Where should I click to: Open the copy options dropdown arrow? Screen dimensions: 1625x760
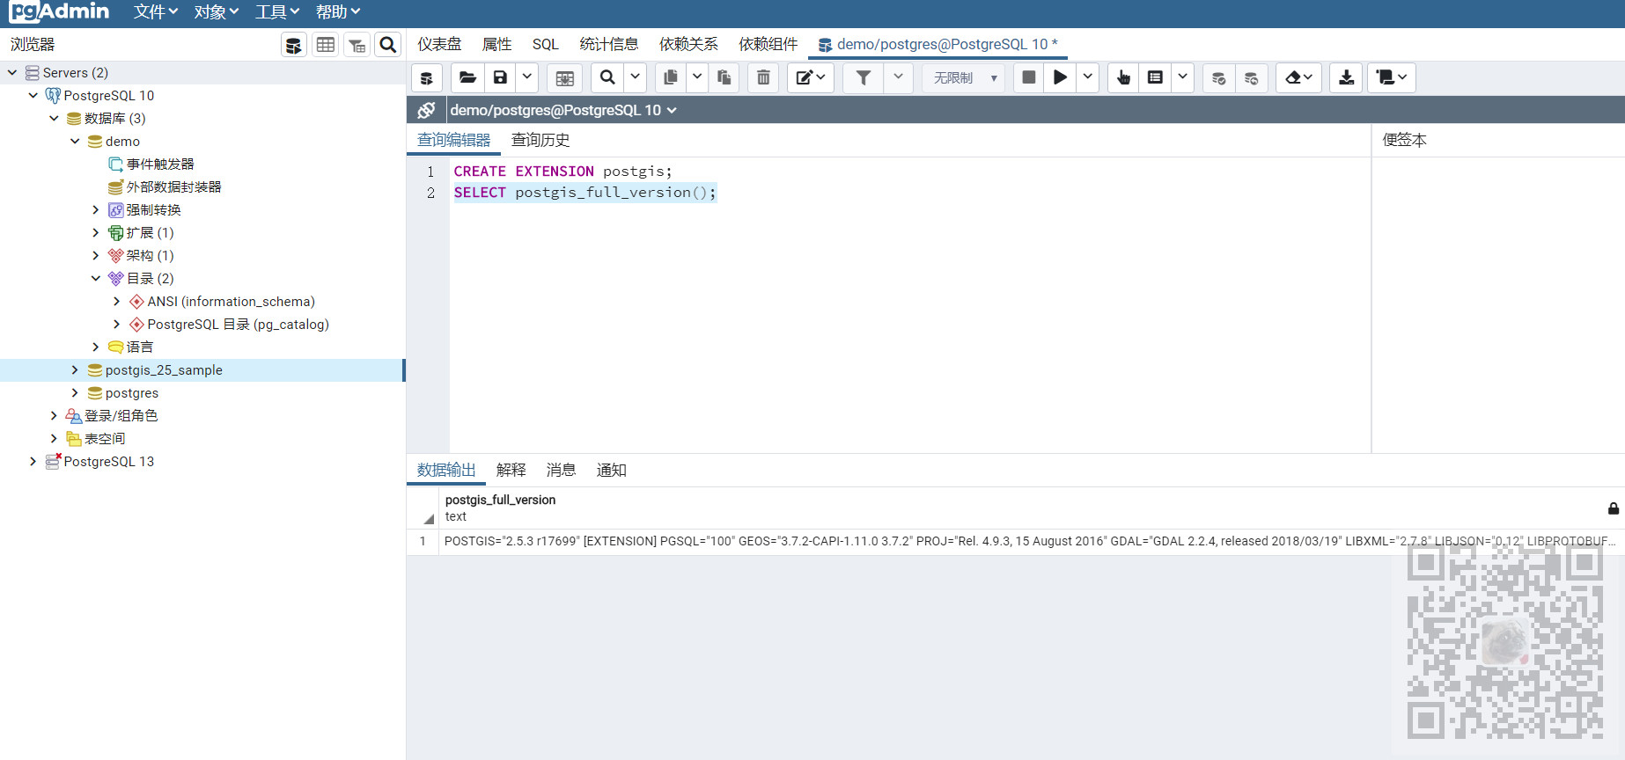tap(696, 77)
